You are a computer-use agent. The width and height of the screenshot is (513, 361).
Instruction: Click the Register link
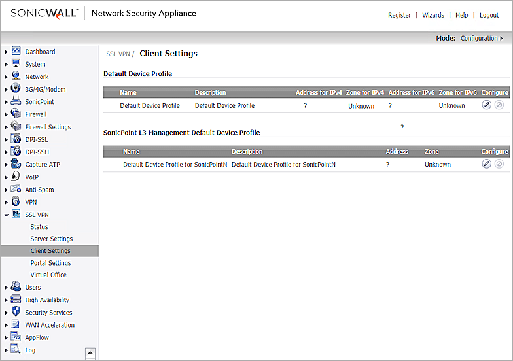(x=399, y=15)
